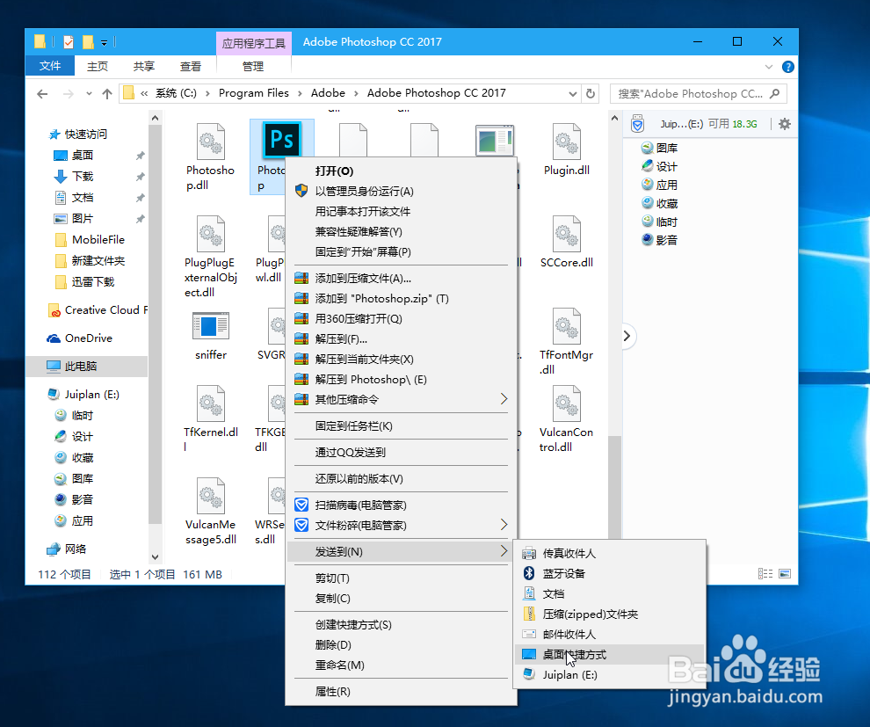Viewport: 870px width, 727px height.
Task: Click the search magnifier icon
Action: pyautogui.click(x=775, y=94)
